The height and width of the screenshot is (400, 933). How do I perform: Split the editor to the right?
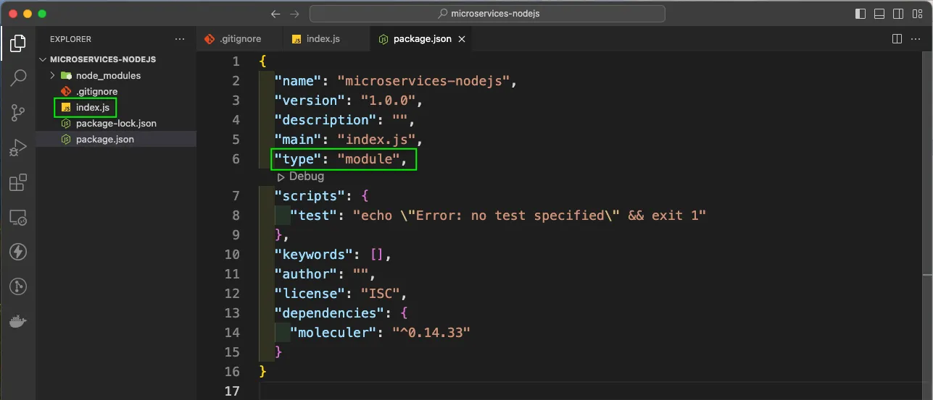click(x=897, y=38)
